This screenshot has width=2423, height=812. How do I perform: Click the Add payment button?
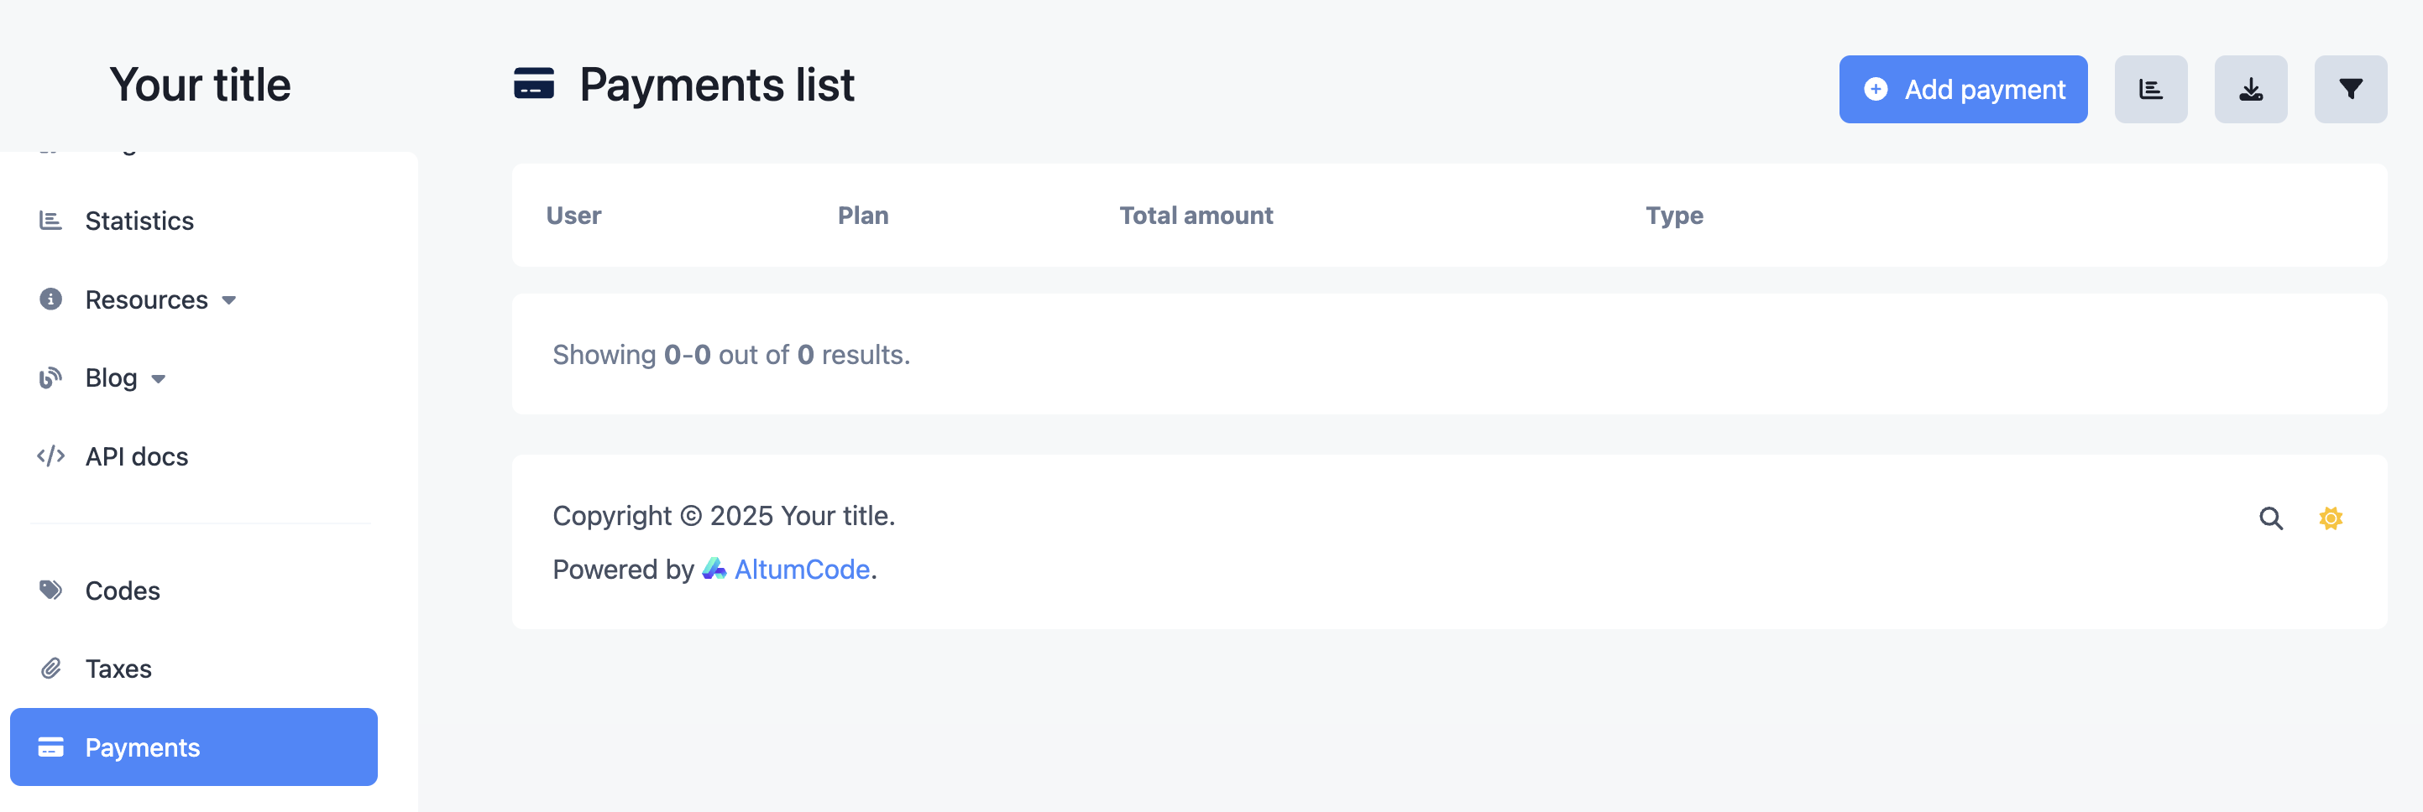tap(1962, 89)
